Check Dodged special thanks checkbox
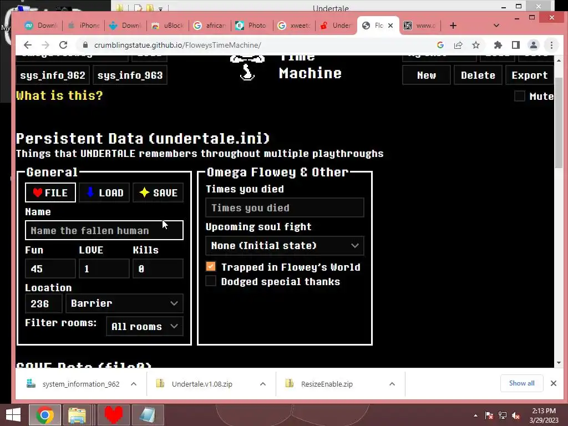 (x=210, y=281)
